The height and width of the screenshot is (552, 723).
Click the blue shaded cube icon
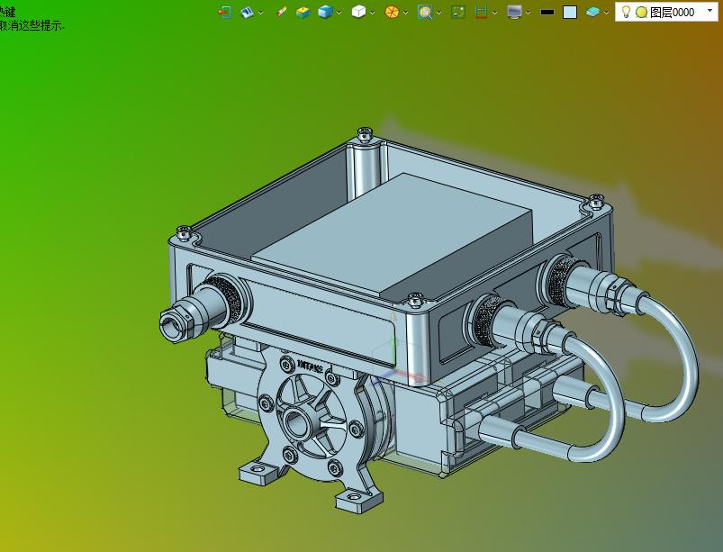[x=325, y=12]
